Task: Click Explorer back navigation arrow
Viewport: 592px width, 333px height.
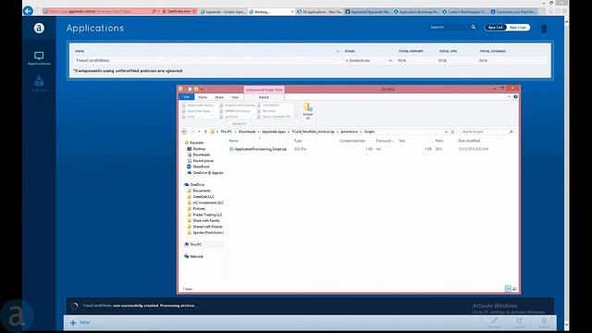Action: pos(184,131)
